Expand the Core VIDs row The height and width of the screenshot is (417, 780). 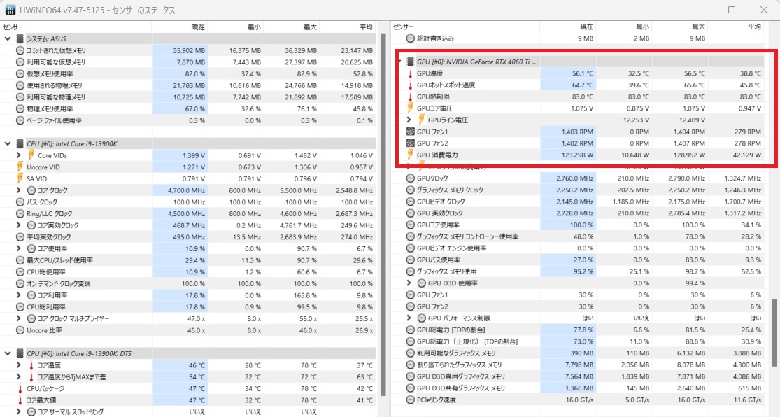point(19,155)
